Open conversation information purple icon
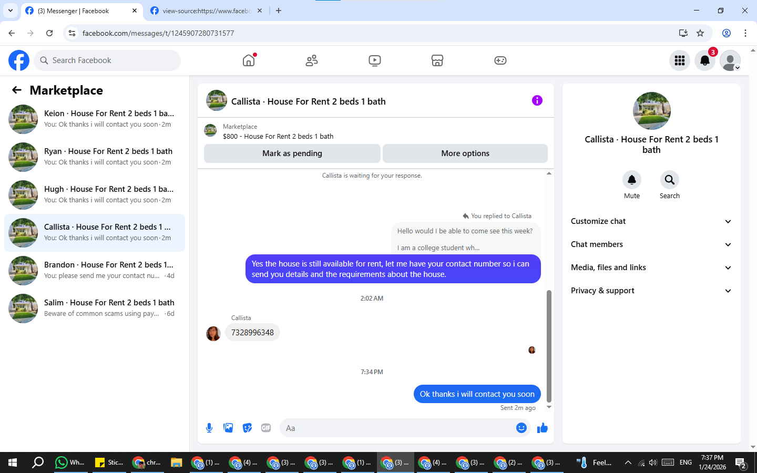The image size is (757, 473). click(x=537, y=100)
